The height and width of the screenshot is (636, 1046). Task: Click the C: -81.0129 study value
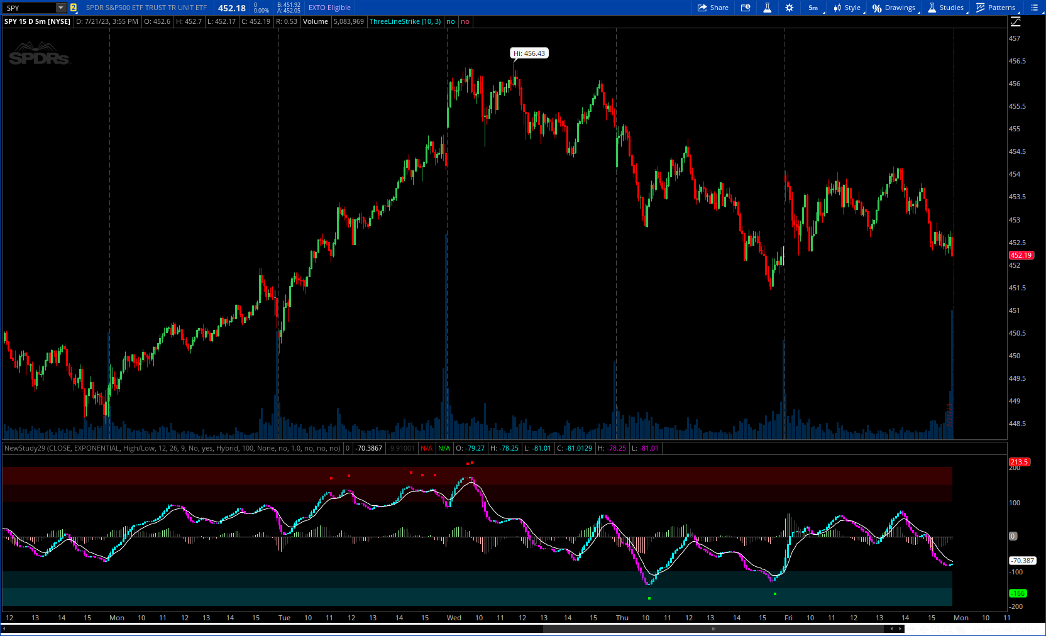(x=575, y=448)
